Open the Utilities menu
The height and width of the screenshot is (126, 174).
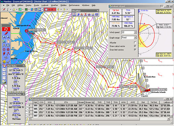[x=20, y=5]
